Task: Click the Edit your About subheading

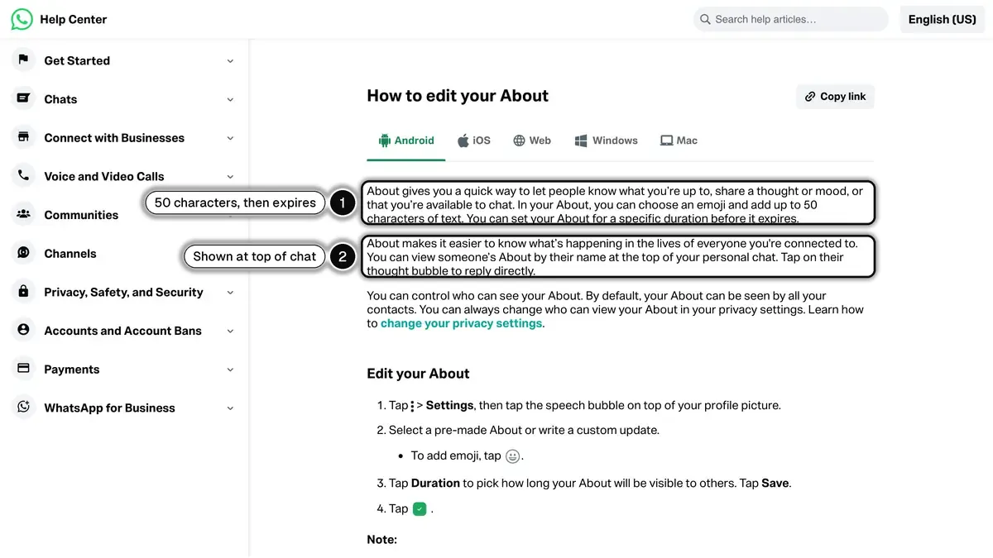Action: click(x=418, y=374)
